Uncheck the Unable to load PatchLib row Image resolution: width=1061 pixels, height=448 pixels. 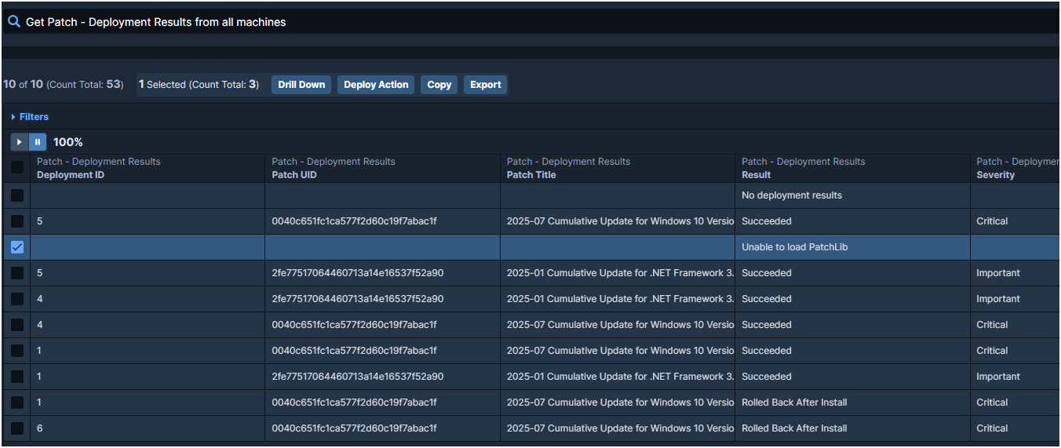point(17,247)
